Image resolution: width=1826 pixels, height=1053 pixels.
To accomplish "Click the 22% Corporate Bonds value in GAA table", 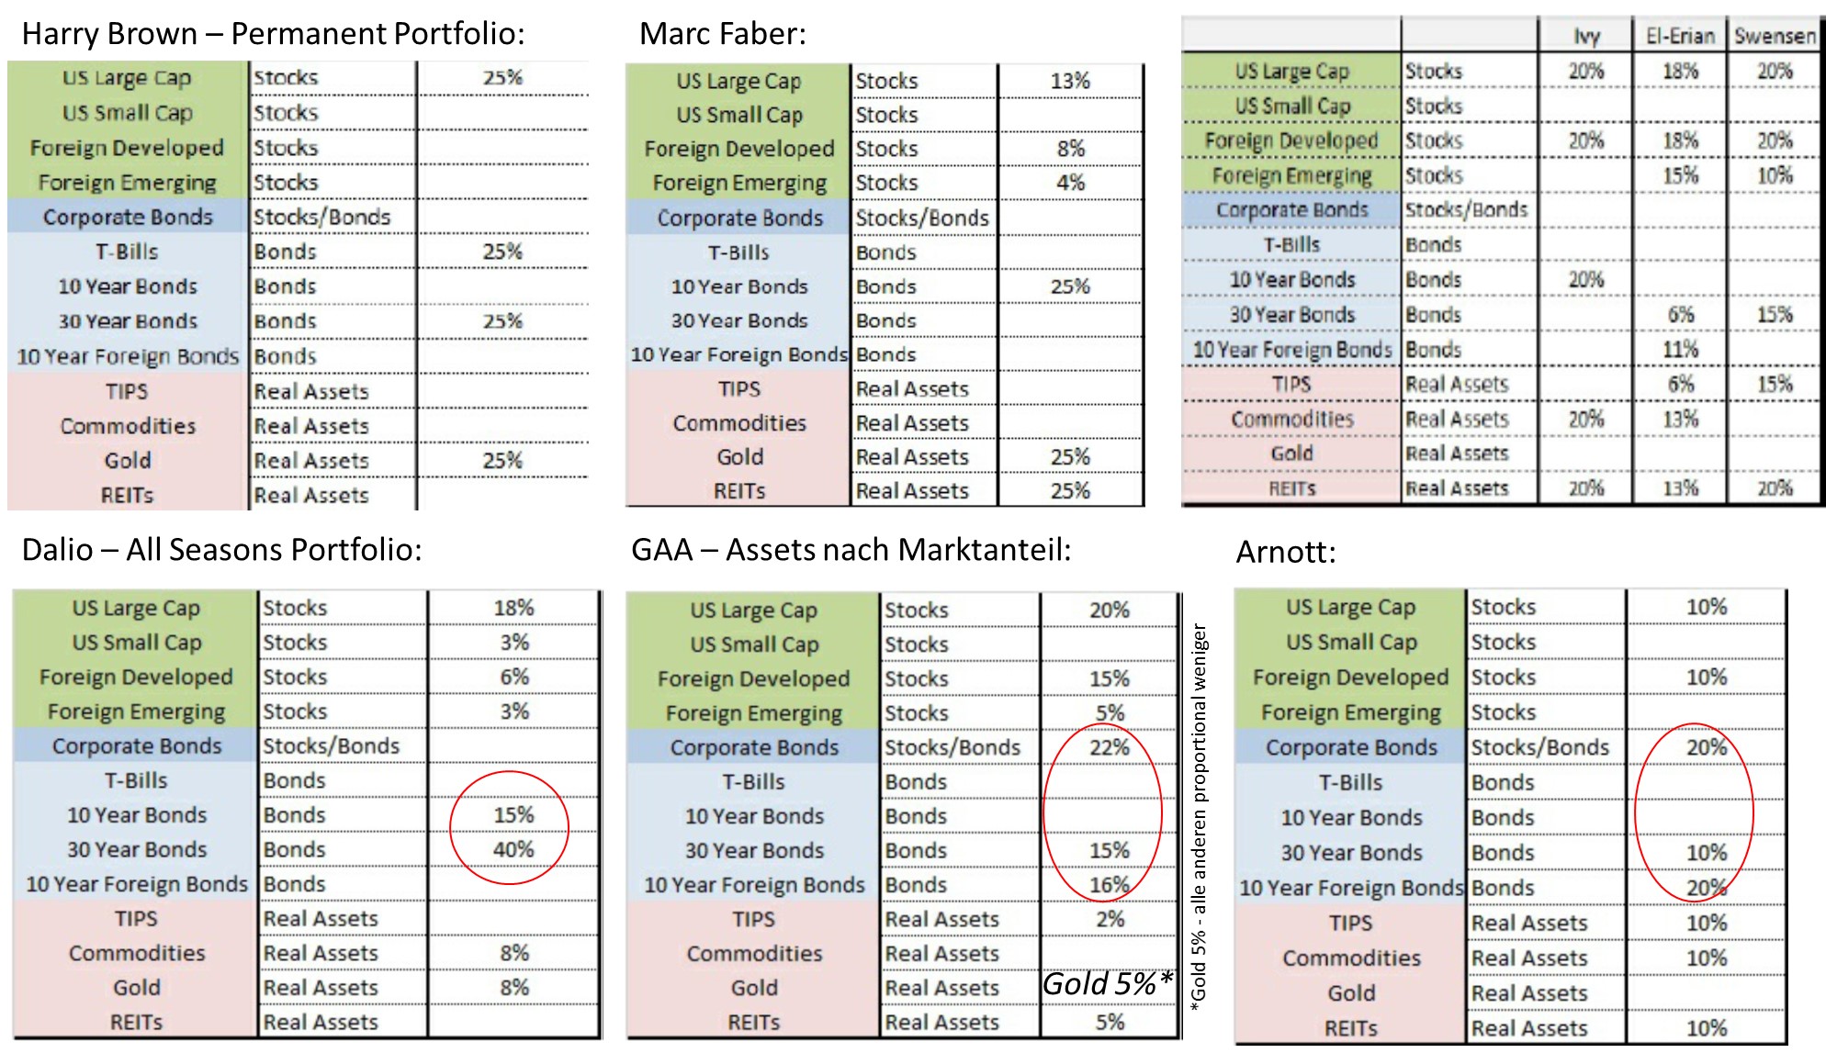I will pyautogui.click(x=1109, y=747).
